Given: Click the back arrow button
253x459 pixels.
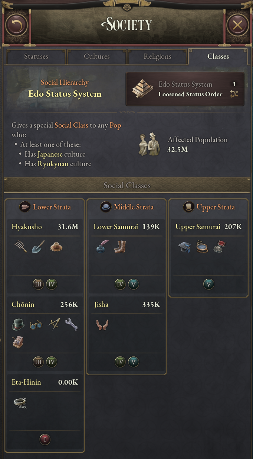Looking at the screenshot, I should (x=16, y=25).
